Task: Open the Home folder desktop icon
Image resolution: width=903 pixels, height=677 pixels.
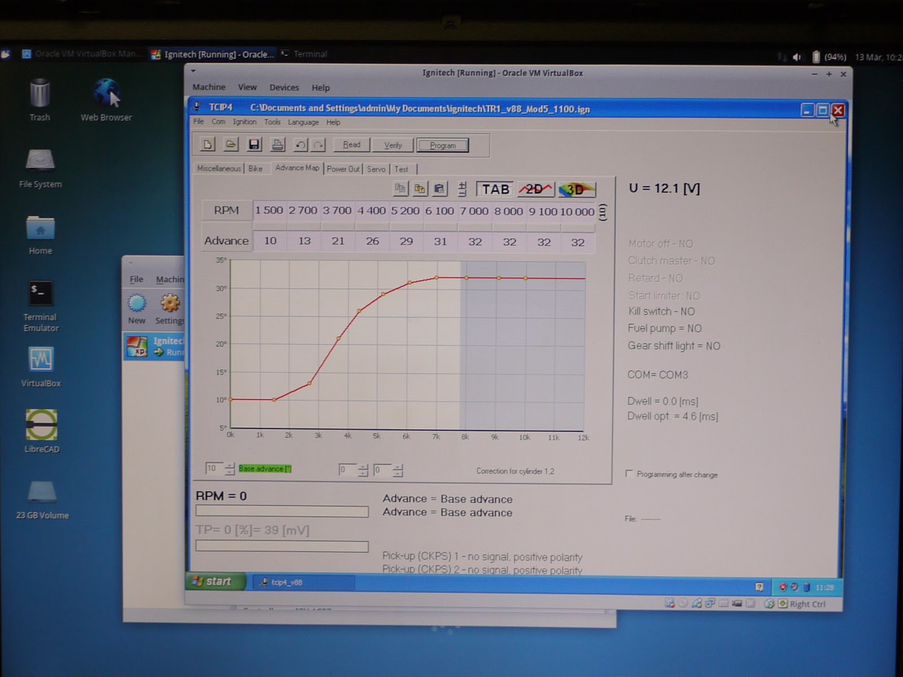Action: click(40, 235)
